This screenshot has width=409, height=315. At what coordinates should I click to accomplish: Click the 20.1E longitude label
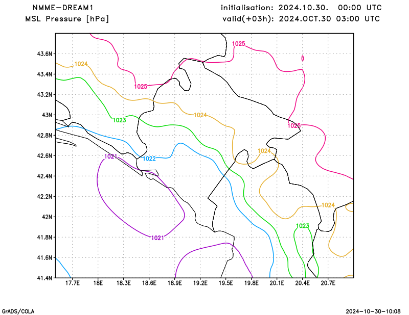pos(277,283)
